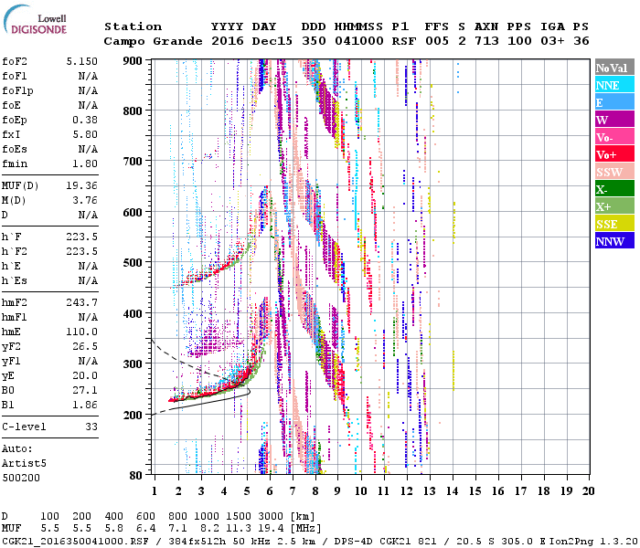Click the B1 value 1.86
Viewport: 640px width, 548px height.
pos(85,405)
